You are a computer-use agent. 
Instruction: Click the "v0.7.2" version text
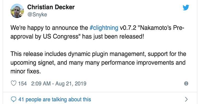coord(128,28)
